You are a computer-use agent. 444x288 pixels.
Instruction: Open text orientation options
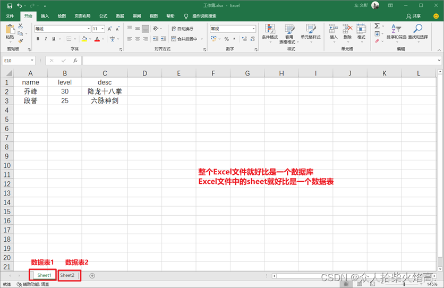[x=156, y=29]
